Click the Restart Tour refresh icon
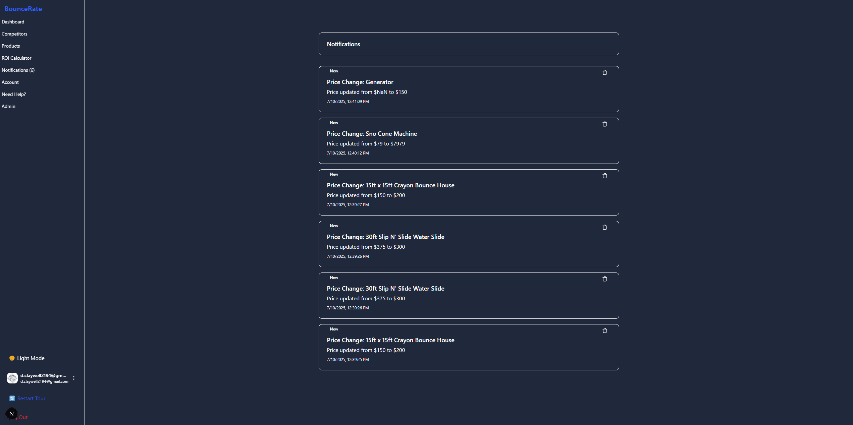853x425 pixels. pyautogui.click(x=12, y=398)
